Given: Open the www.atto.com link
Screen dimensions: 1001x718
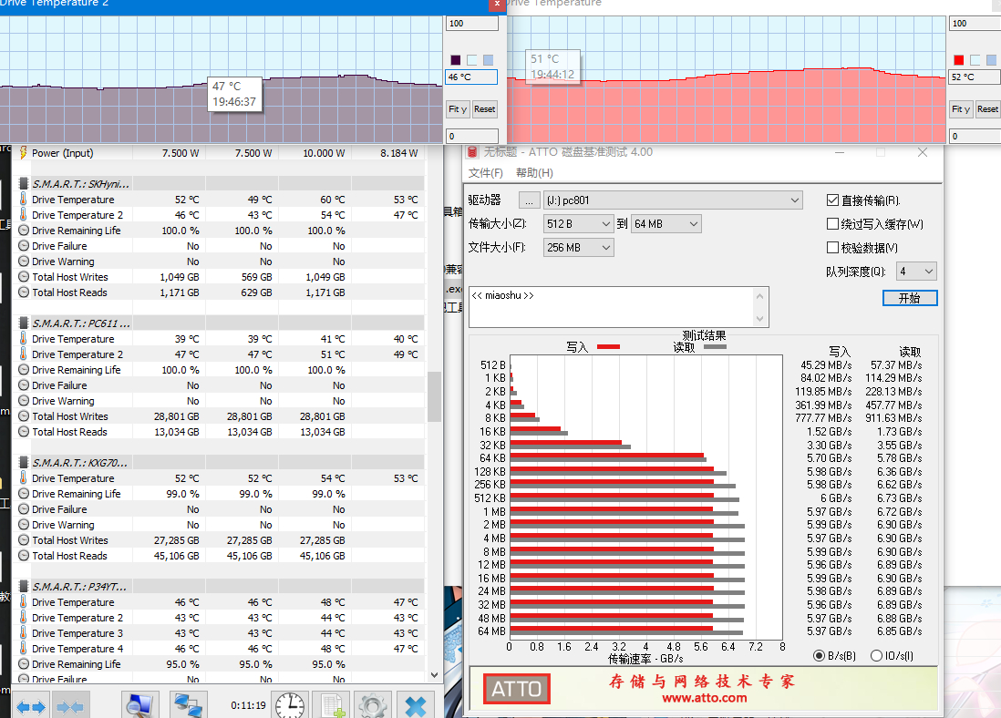Looking at the screenshot, I should click(x=705, y=698).
